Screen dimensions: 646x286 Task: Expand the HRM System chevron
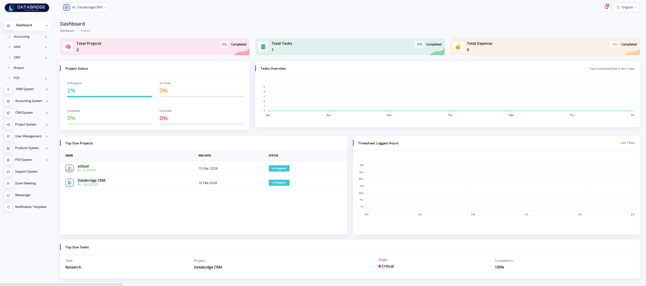coord(47,90)
